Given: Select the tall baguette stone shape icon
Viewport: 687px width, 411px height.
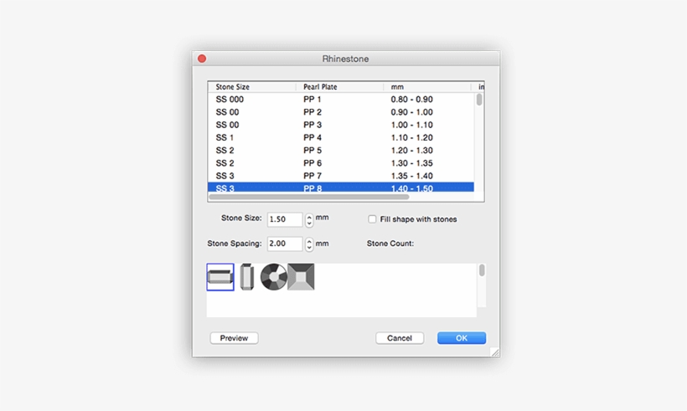Looking at the screenshot, I should [246, 277].
